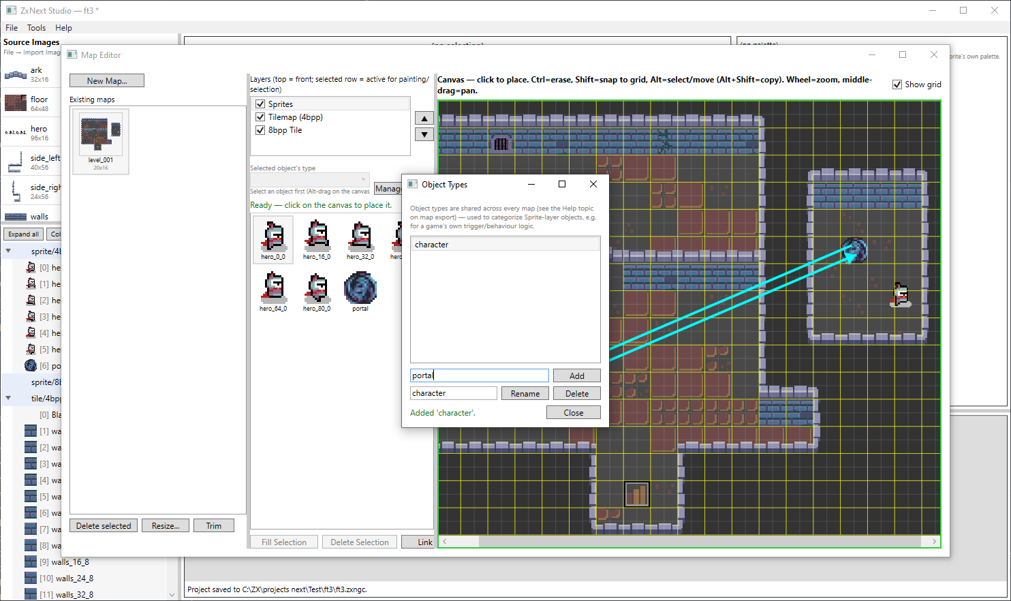This screenshot has height=601, width=1011.
Task: Select the hero_16_0 sprite in the palette
Action: coord(317,239)
